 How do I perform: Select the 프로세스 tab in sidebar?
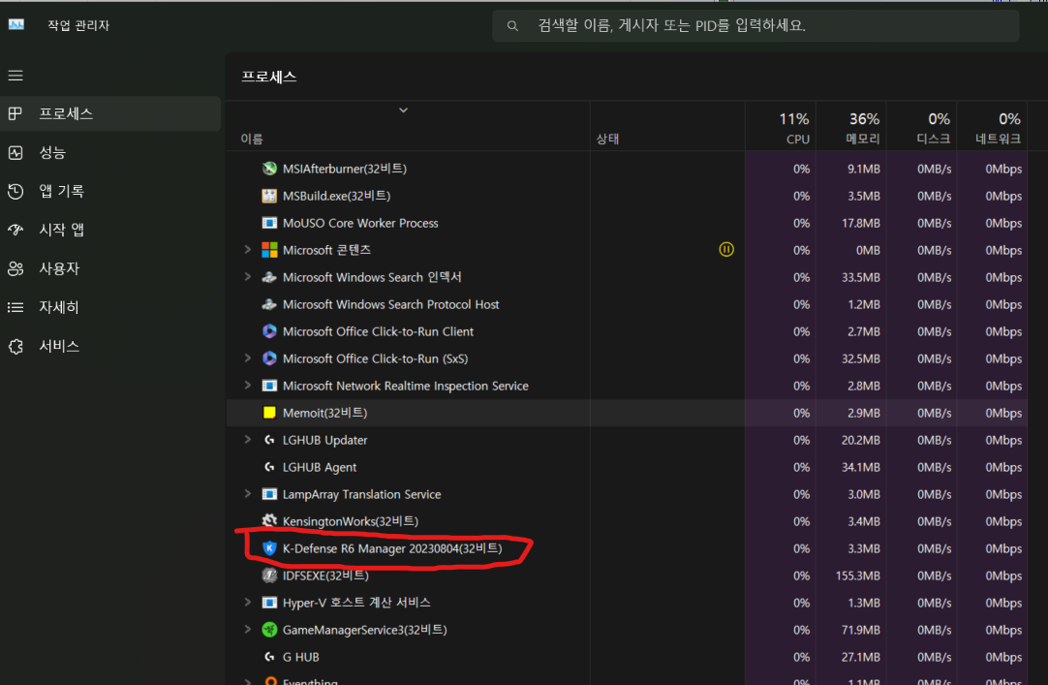110,113
